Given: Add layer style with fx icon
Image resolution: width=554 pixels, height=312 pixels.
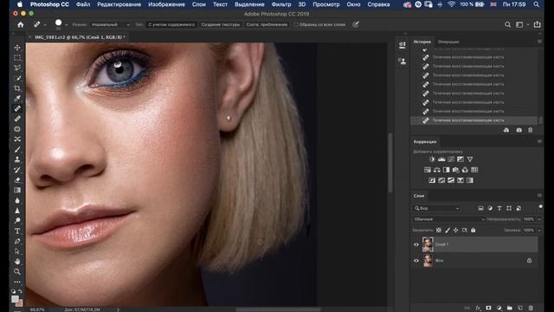Looking at the screenshot, I should (478, 309).
